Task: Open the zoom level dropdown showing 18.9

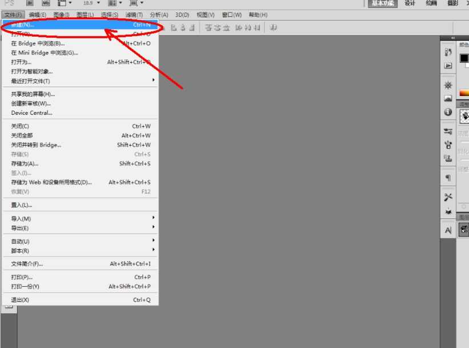Action: [x=95, y=3]
